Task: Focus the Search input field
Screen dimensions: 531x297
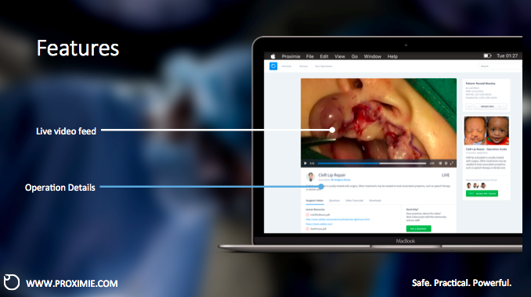Action: 500,66
